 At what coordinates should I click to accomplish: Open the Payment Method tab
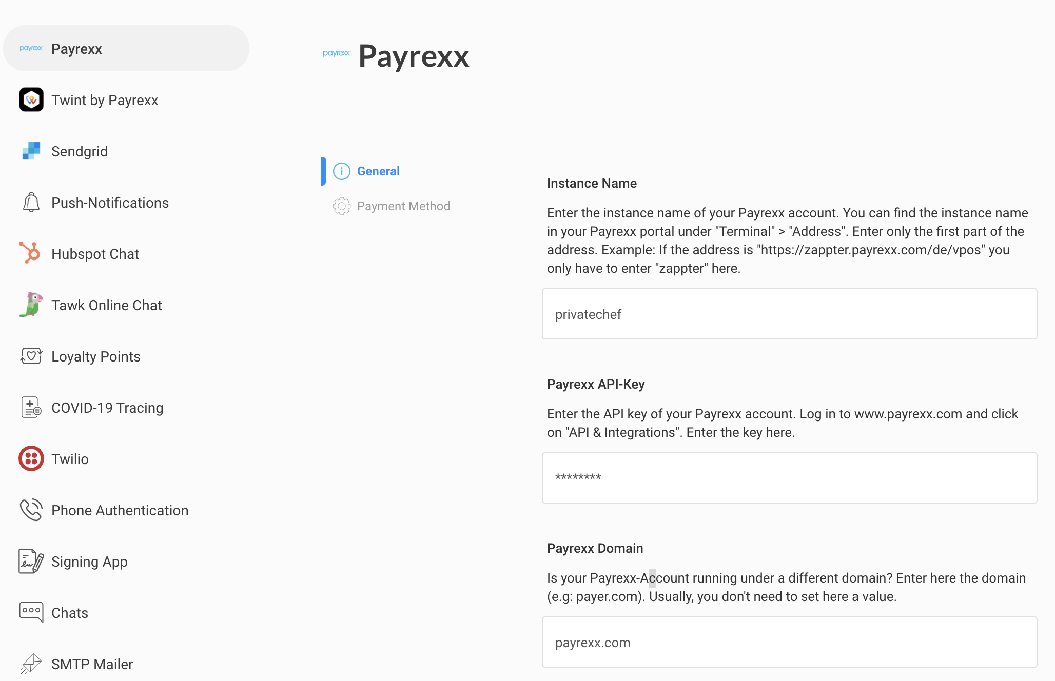(392, 206)
